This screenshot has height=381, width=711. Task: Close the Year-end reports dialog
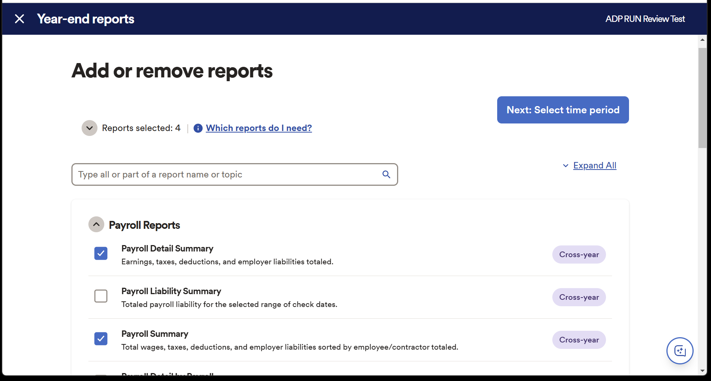tap(20, 19)
